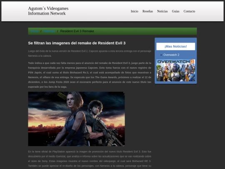
Task: Follow the Noticias breadcrumb link
Action: tap(49, 31)
